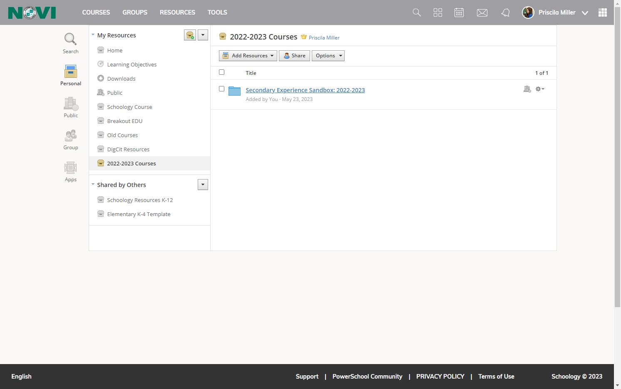
Task: Toggle the select-all checkbox beside Title
Action: [221, 72]
